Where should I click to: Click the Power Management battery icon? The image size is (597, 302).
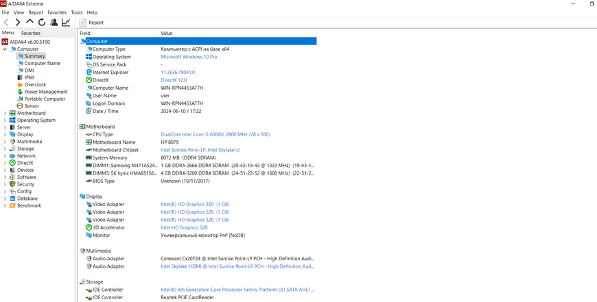(x=20, y=92)
